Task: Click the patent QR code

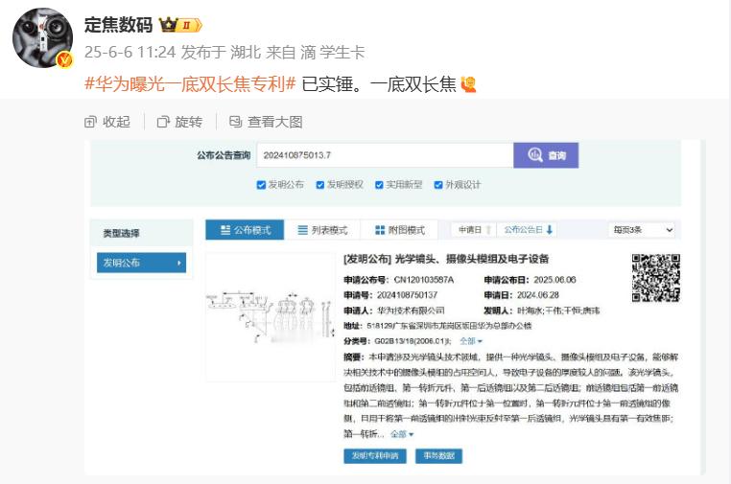Action: [x=655, y=278]
